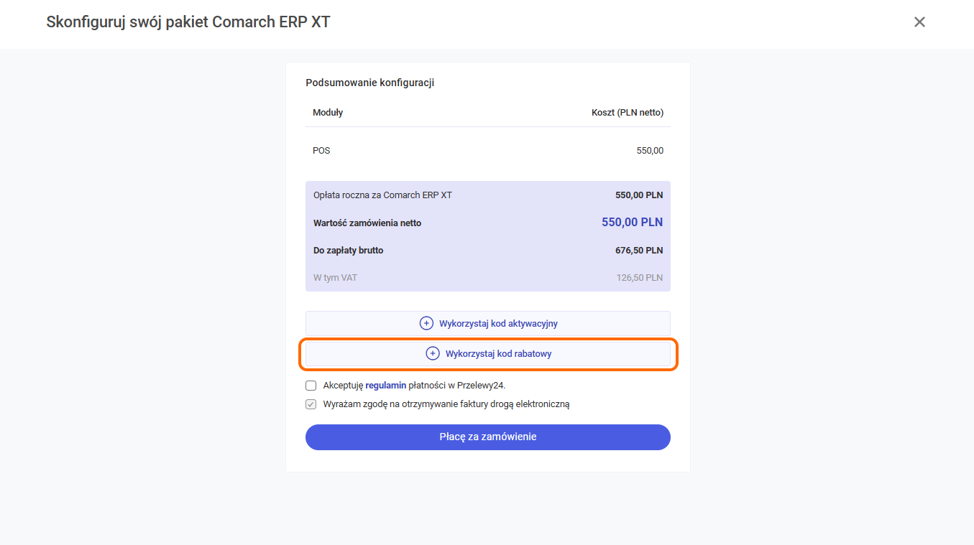
Task: Click the Wyrażam zgodę invoice consent text
Action: (x=446, y=404)
